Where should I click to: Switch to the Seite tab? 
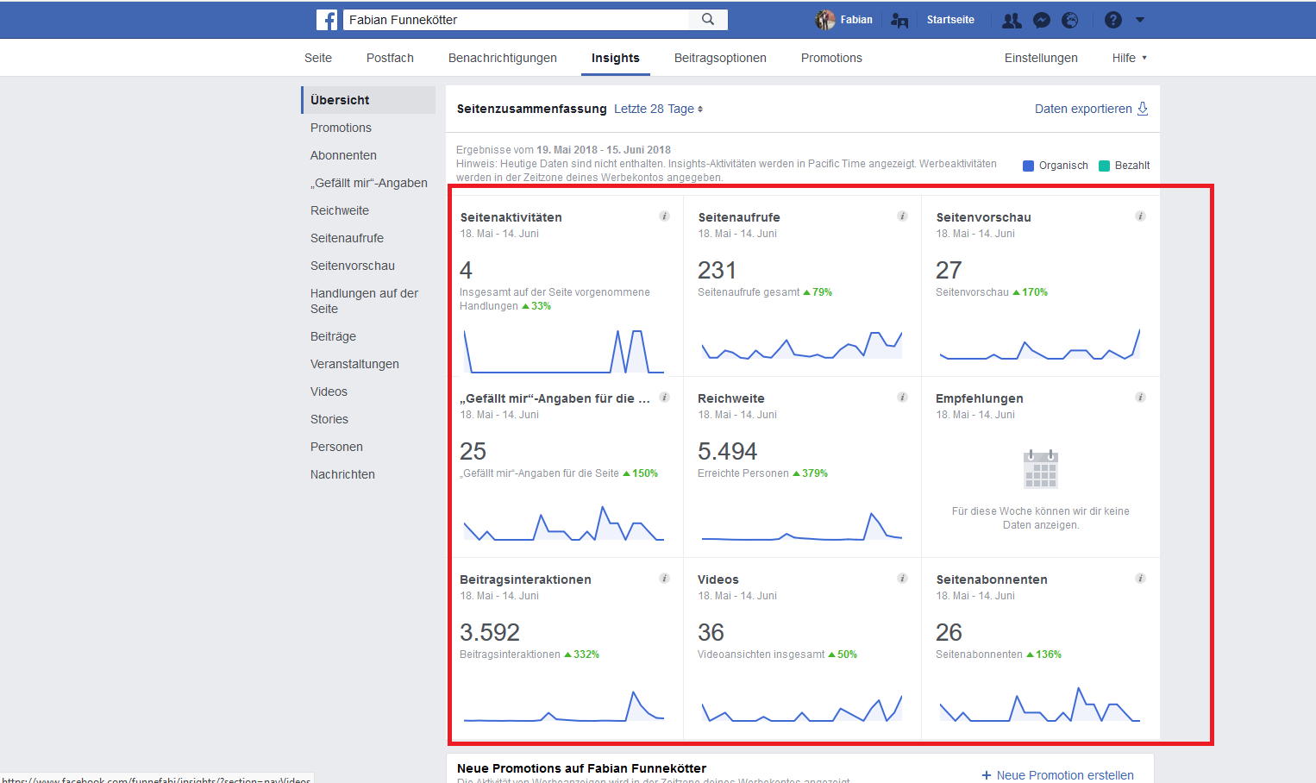pyautogui.click(x=318, y=58)
